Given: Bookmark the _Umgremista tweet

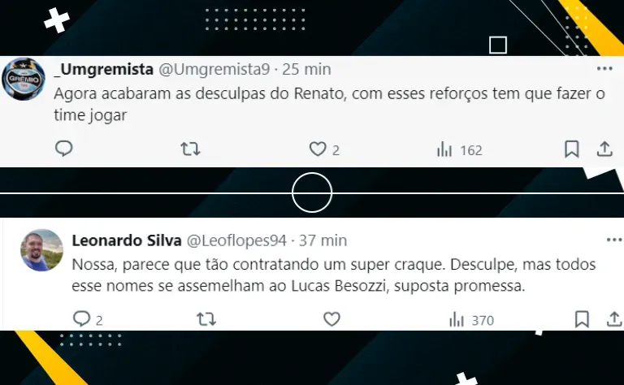Looking at the screenshot, I should tap(572, 149).
